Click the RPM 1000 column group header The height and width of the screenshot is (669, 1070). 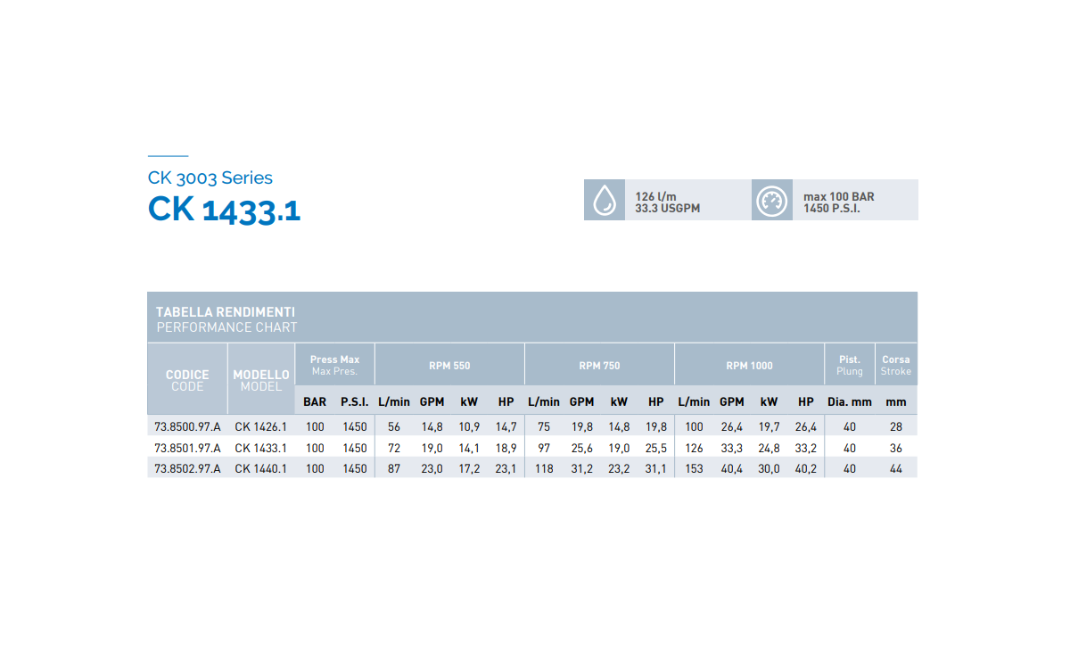tap(749, 366)
